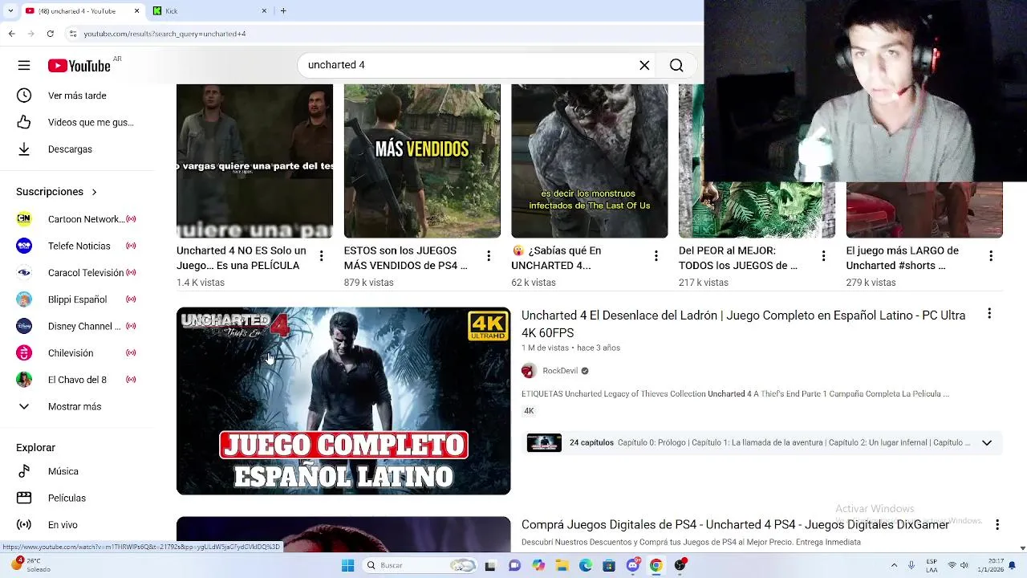
Task: Play the 'MÁS VENDIDOS' short thumbnail
Action: point(422,161)
